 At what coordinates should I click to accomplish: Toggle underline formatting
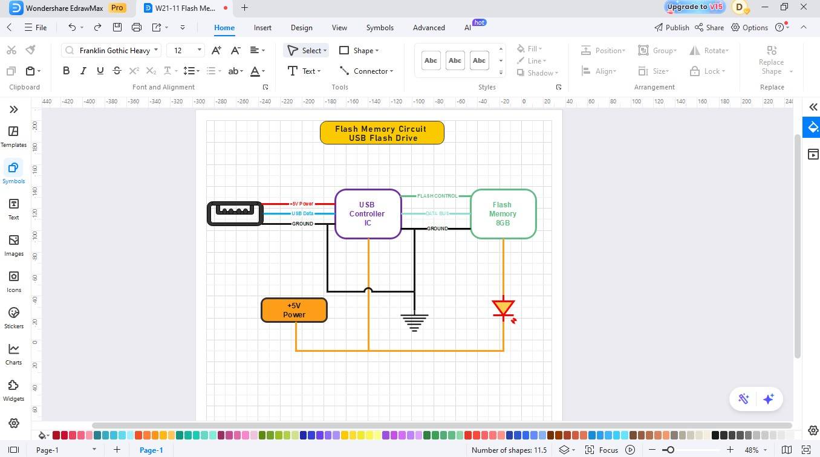[x=100, y=71]
